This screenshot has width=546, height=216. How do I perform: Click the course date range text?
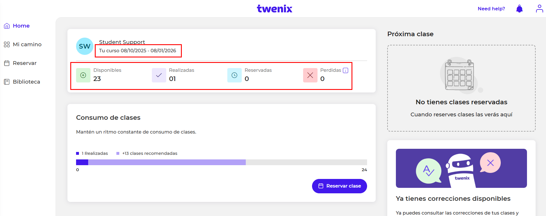pyautogui.click(x=137, y=51)
